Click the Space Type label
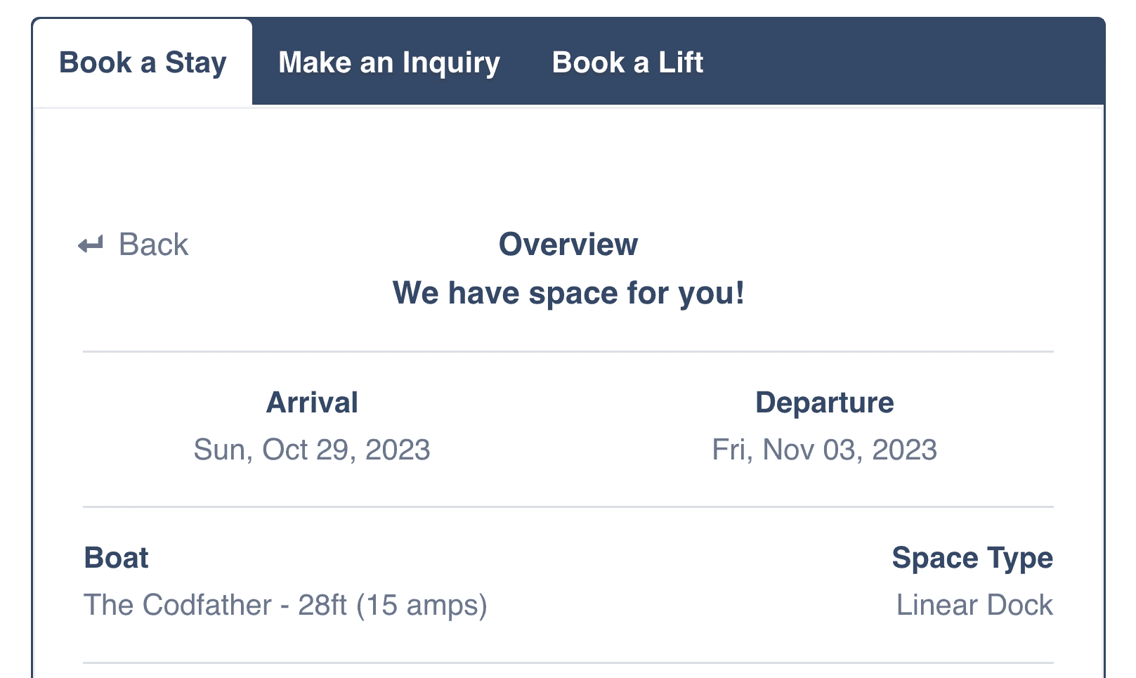This screenshot has height=678, width=1136. 972,558
